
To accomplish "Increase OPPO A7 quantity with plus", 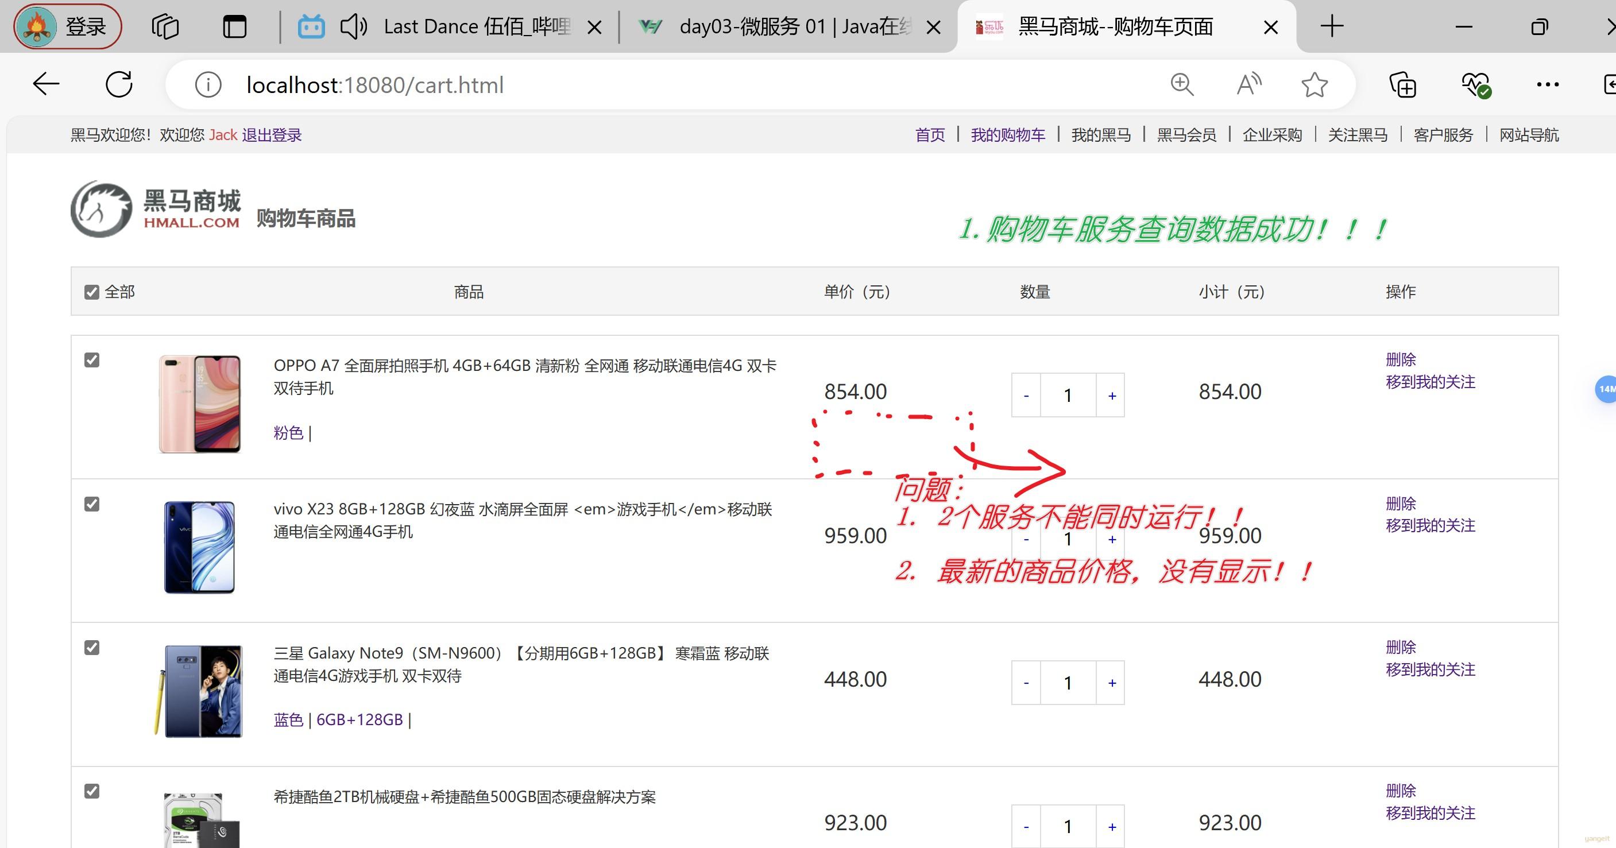I will coord(1111,395).
